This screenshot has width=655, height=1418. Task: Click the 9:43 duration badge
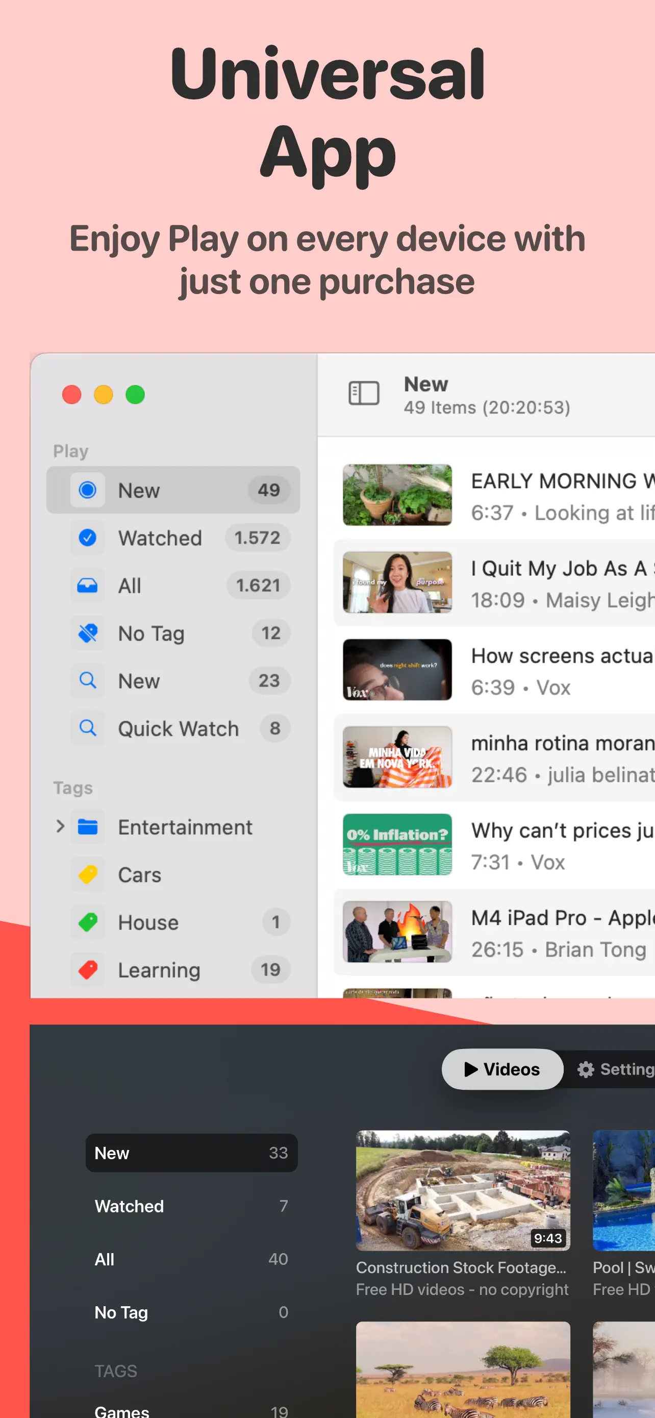tap(548, 1238)
